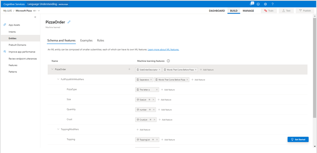Image resolution: width=317 pixels, height=153 pixels.
Task: Click the machine learning features info icon
Action: 168,61
